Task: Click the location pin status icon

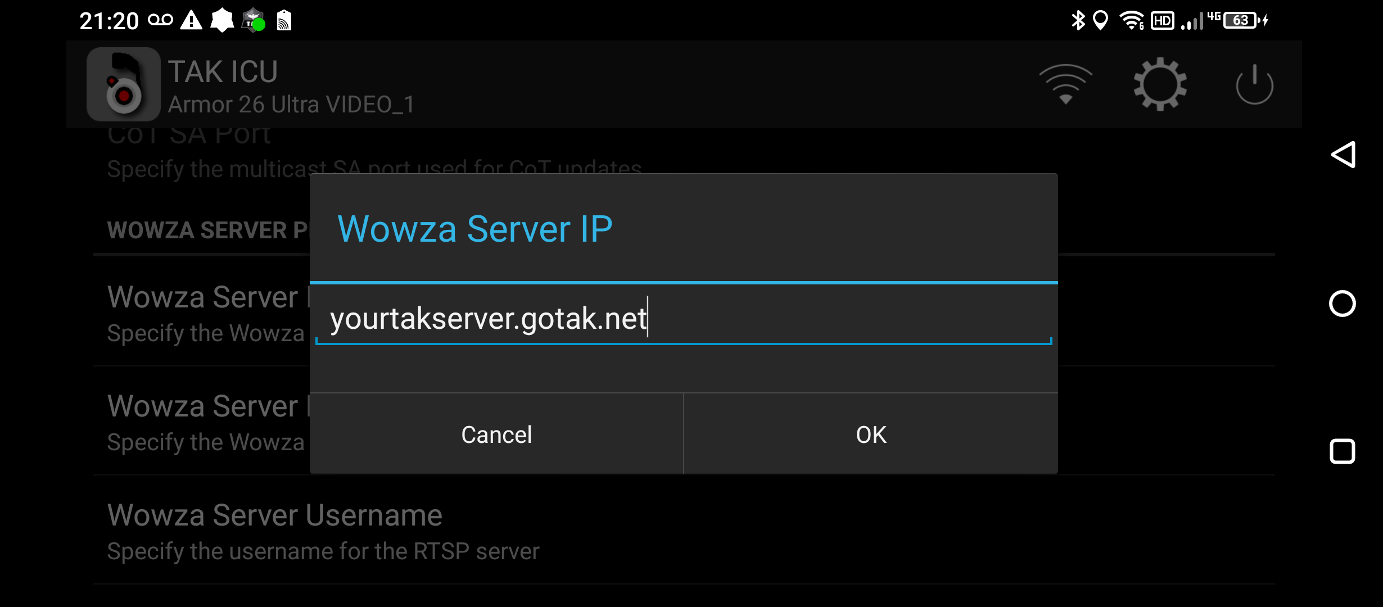Action: coord(1100,21)
